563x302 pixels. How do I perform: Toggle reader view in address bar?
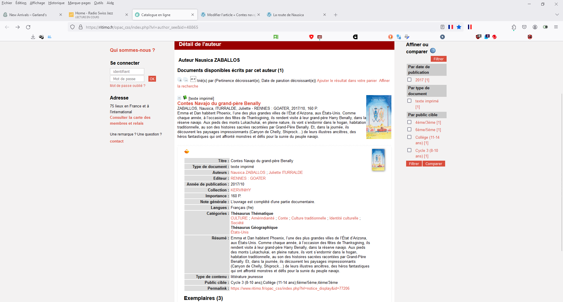[x=442, y=27]
